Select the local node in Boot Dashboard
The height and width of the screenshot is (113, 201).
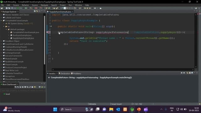[x=8, y=94]
